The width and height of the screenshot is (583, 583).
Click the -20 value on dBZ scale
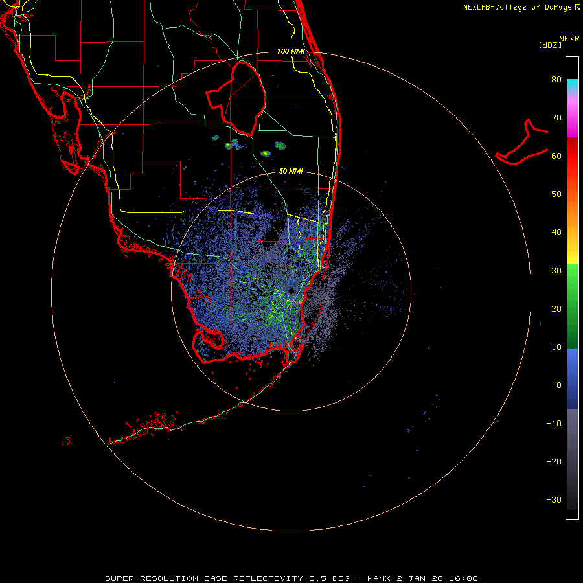(x=554, y=461)
